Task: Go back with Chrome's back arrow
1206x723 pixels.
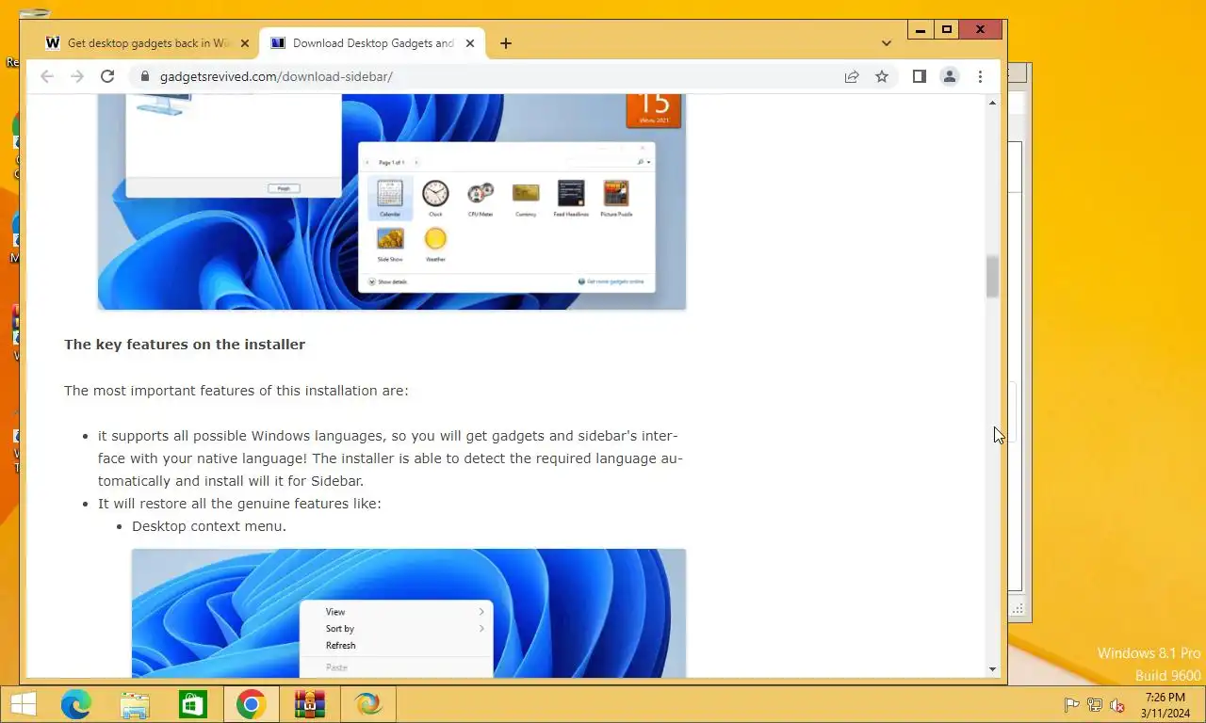Action: point(47,76)
